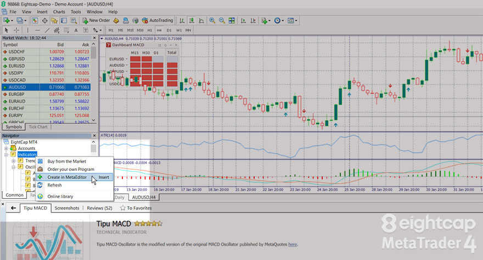Screen dimensions: 483x260
Task: Select the Text Label tool
Action: (x=86, y=30)
